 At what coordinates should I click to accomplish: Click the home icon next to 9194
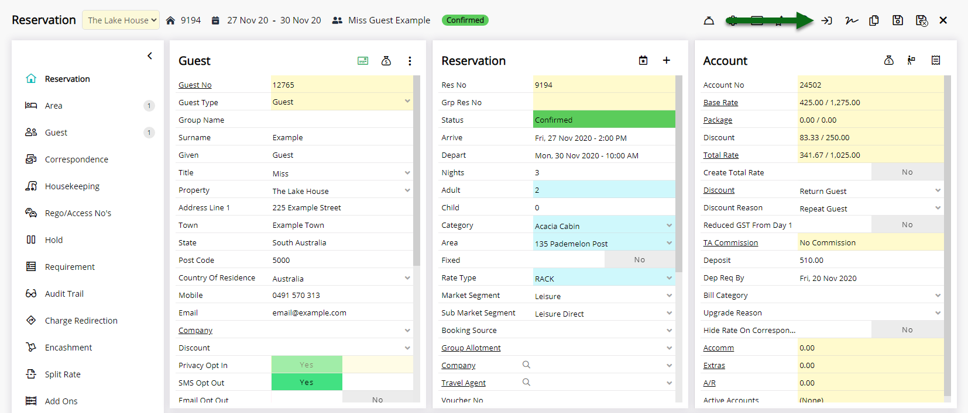[x=170, y=20]
